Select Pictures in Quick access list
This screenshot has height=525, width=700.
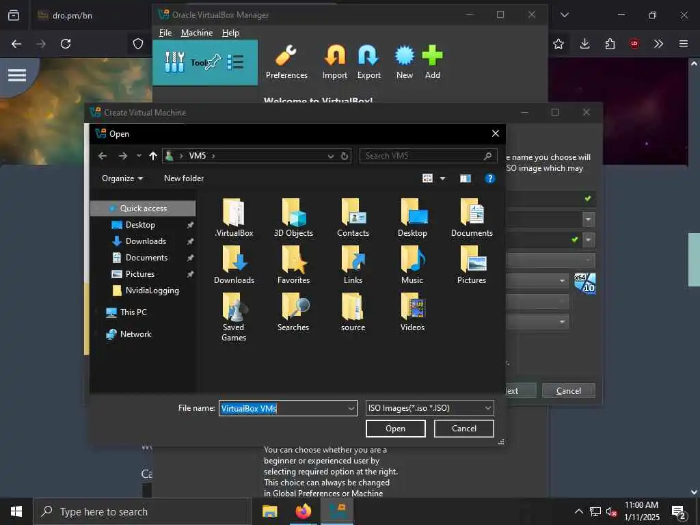tap(139, 274)
